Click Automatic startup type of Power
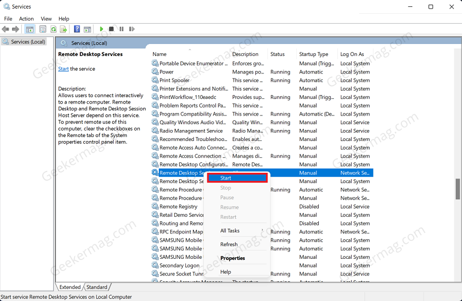462x301 pixels. (x=311, y=72)
